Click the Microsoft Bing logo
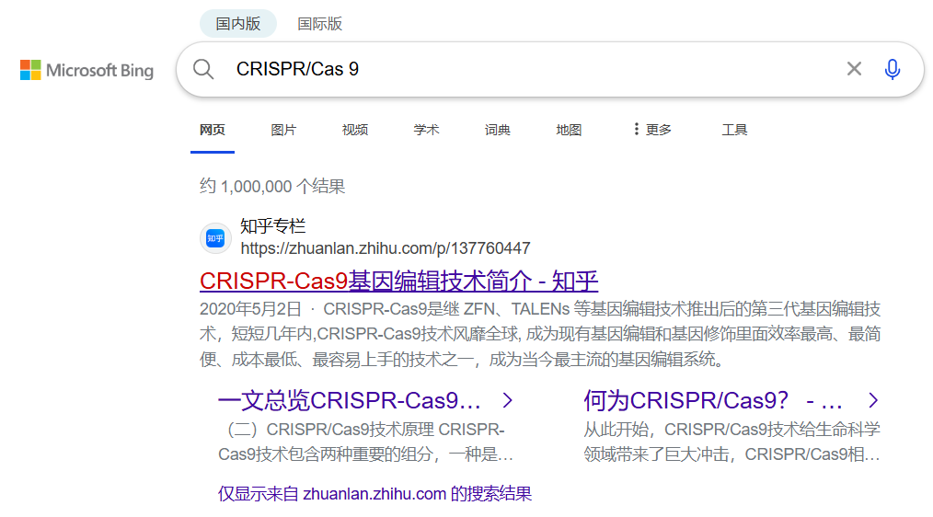Viewport: 933px width, 517px height. [x=86, y=70]
